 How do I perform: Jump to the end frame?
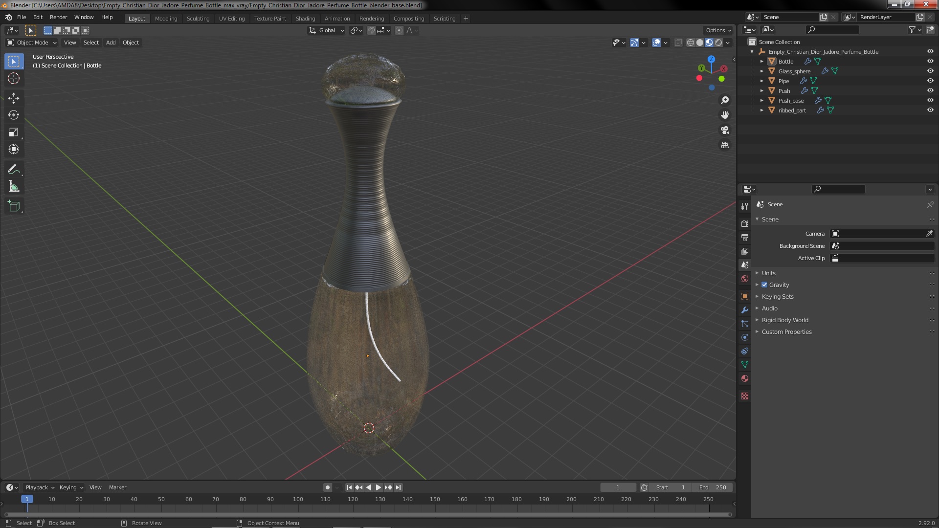(x=399, y=487)
